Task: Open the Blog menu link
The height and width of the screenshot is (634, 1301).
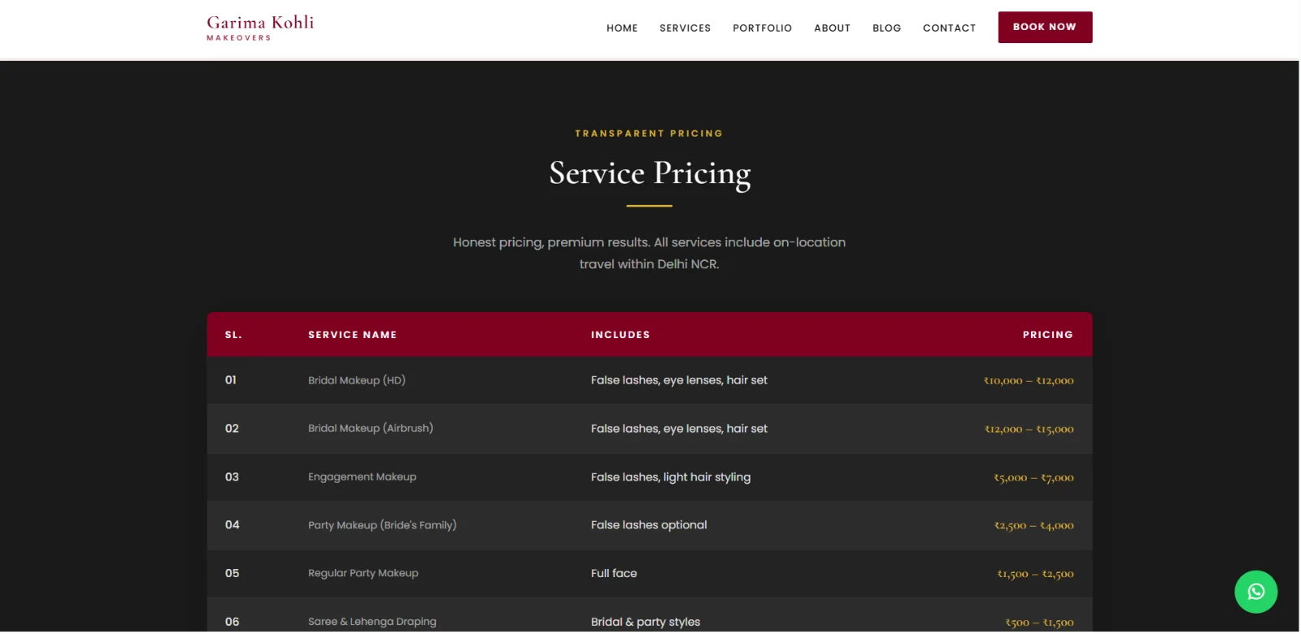Action: click(886, 28)
